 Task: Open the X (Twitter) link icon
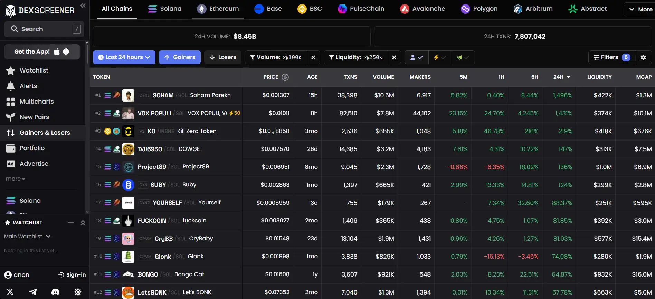[x=10, y=292]
